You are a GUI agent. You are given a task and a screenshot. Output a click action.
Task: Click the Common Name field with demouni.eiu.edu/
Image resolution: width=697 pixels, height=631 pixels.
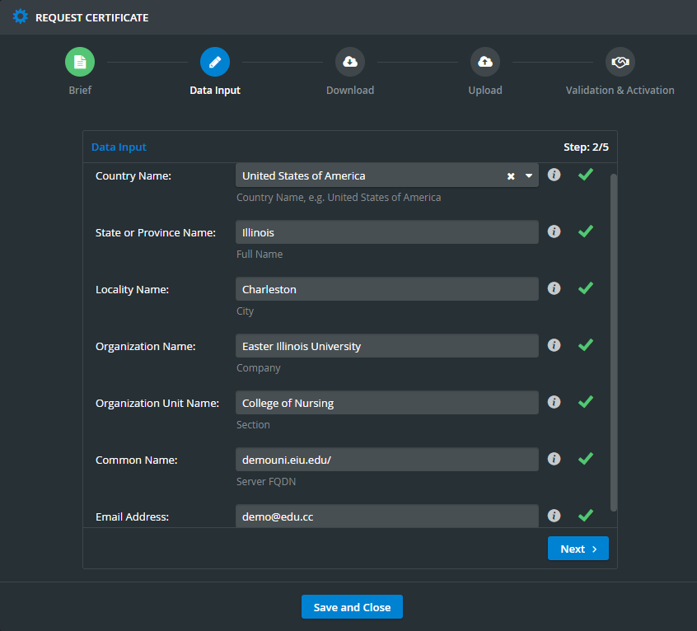[x=387, y=460]
